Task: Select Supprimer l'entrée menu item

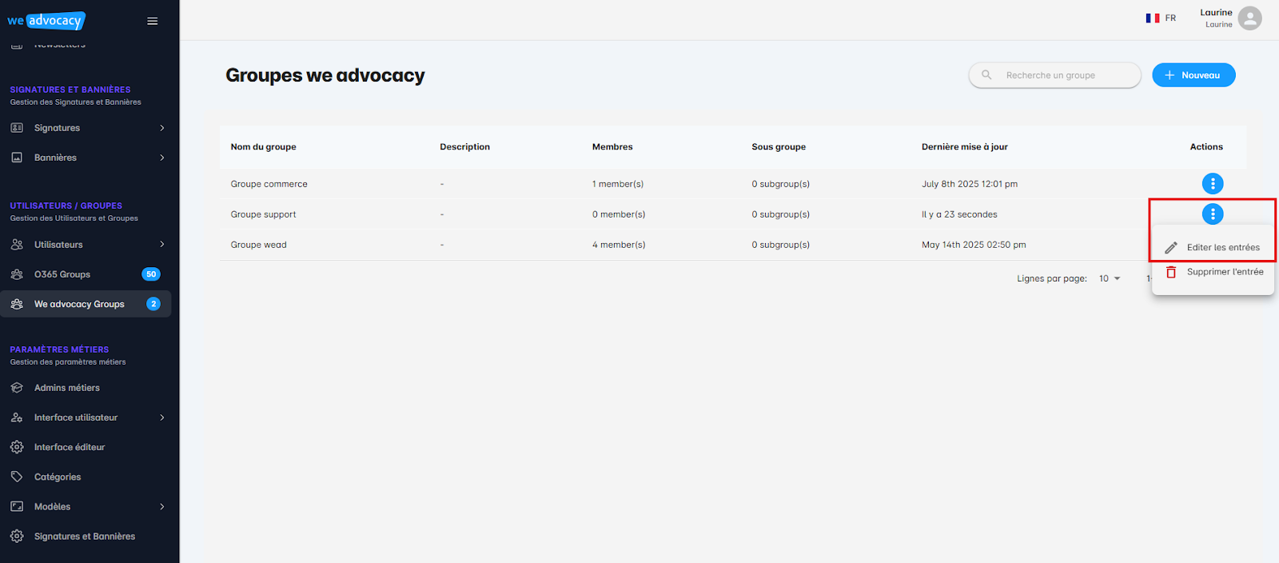Action: point(1213,272)
